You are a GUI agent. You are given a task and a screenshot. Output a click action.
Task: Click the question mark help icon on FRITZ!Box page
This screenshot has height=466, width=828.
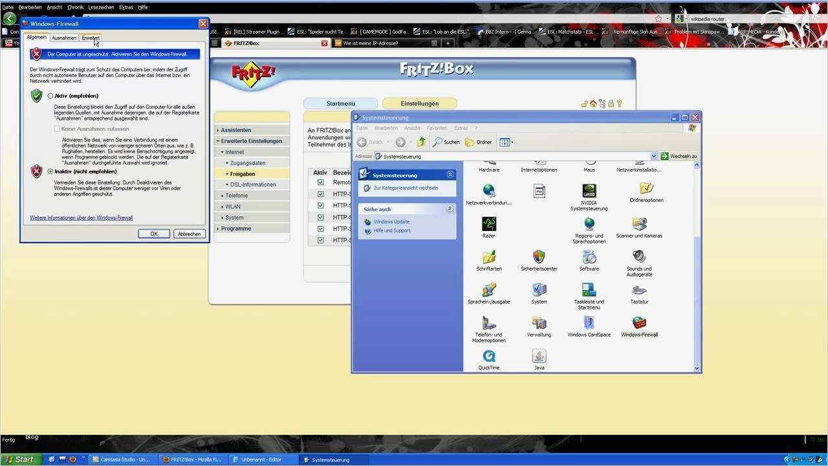click(x=619, y=104)
